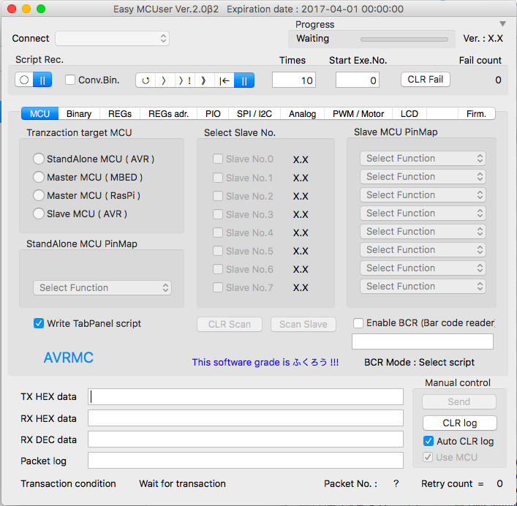
Task: Click the script record circle button
Action: 24,80
